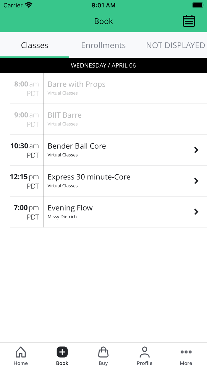This screenshot has height=367, width=207.
Task: Tap the Wi-Fi icon in status bar
Action: pos(28,5)
